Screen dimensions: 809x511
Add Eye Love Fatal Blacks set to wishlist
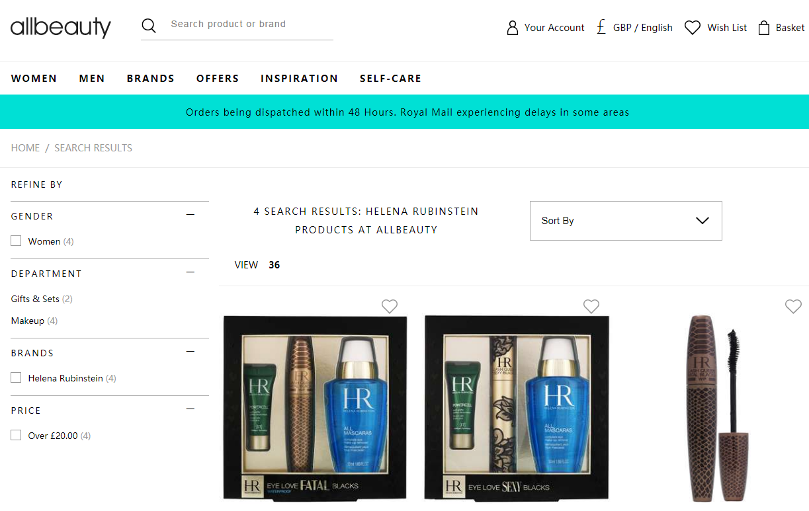pyautogui.click(x=390, y=306)
